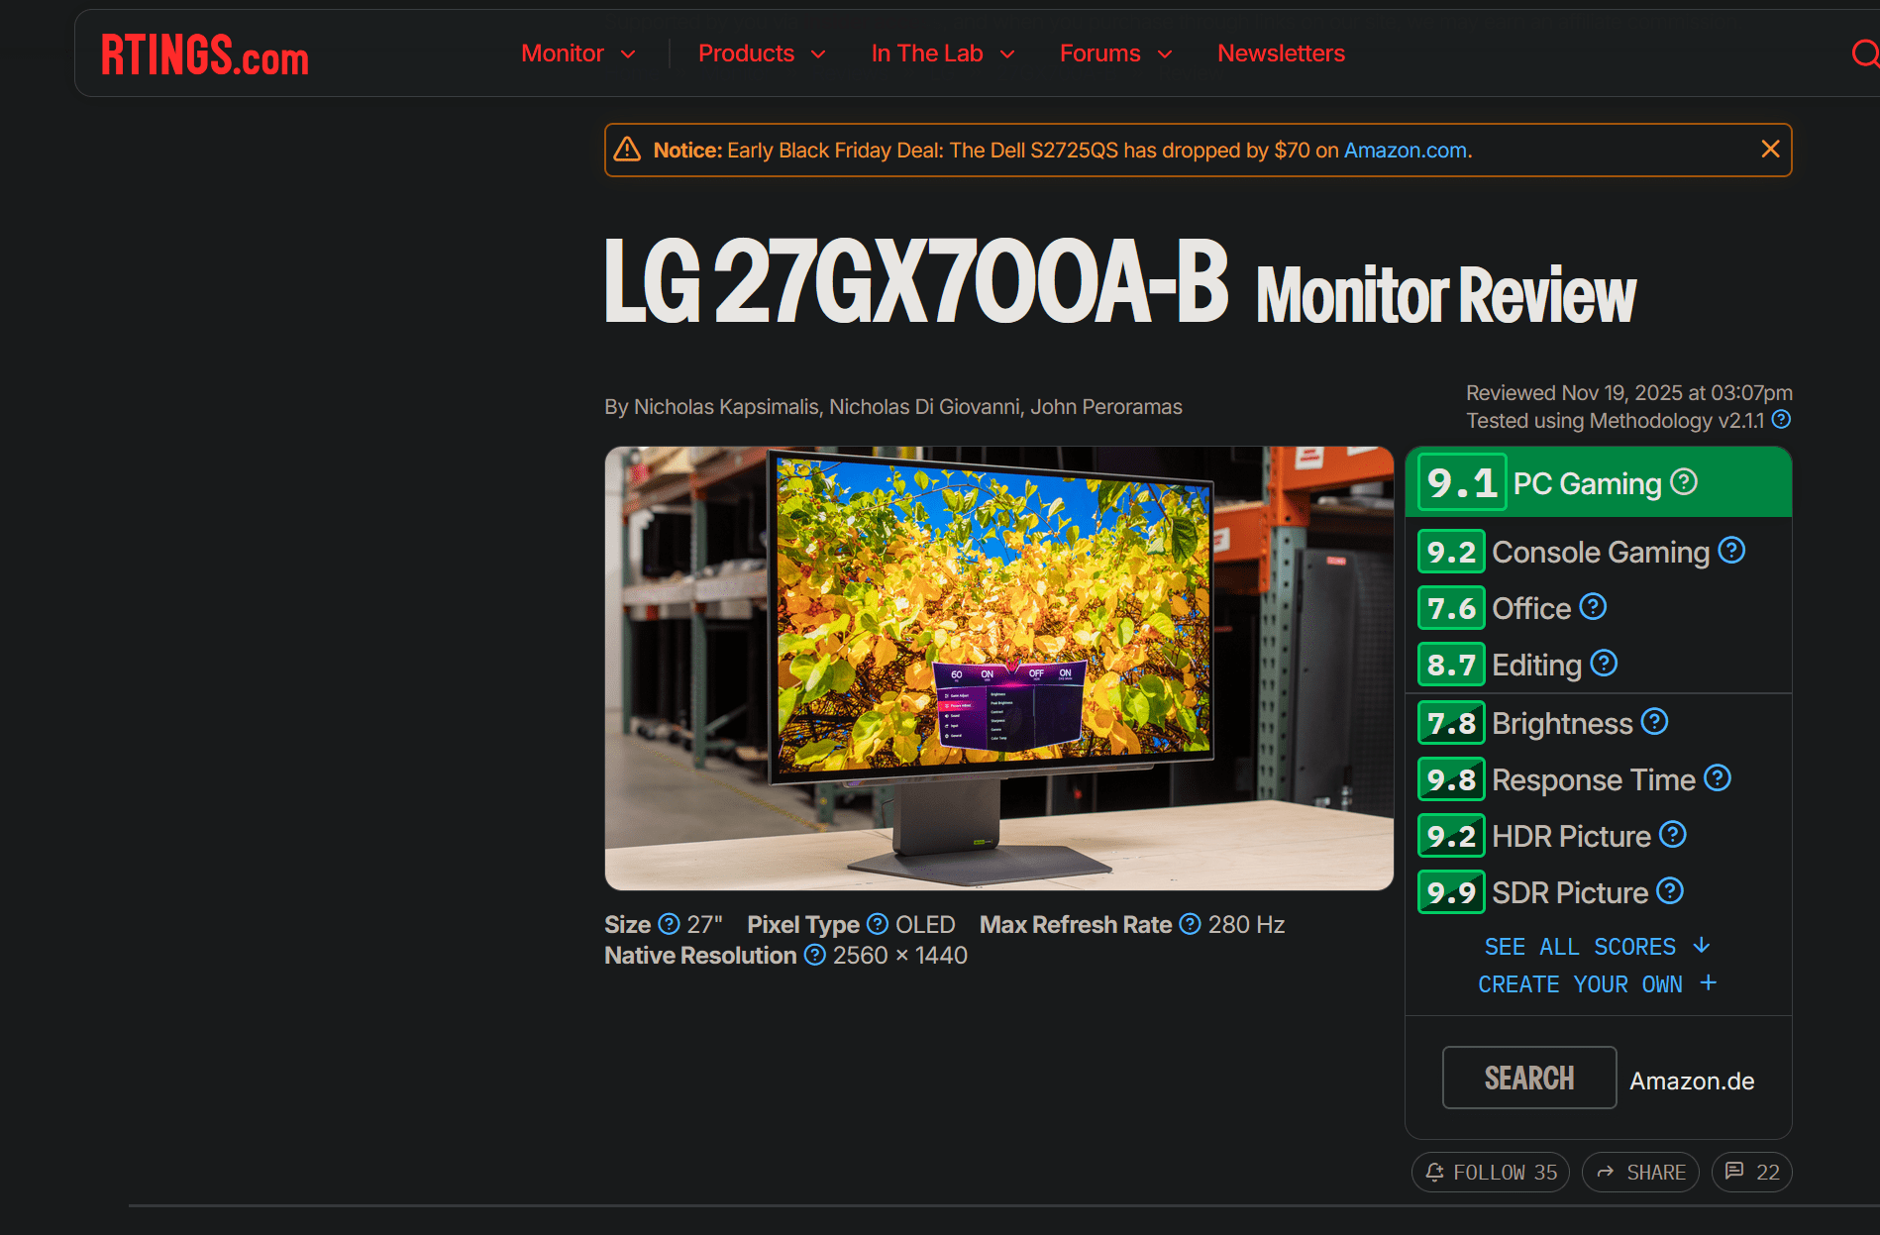The image size is (1880, 1235).
Task: Expand the Forums menu chevron
Action: [1165, 54]
